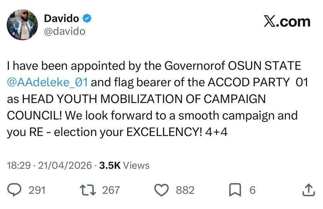Click the 267 reposts count
The image size is (323, 209).
(x=111, y=190)
